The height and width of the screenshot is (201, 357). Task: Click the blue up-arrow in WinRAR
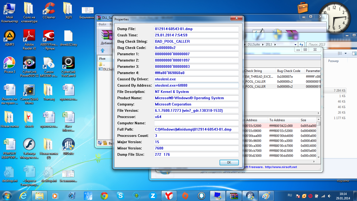point(102,51)
